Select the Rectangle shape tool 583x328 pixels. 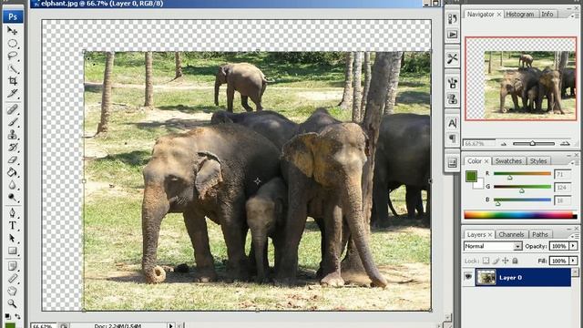[x=12, y=251]
